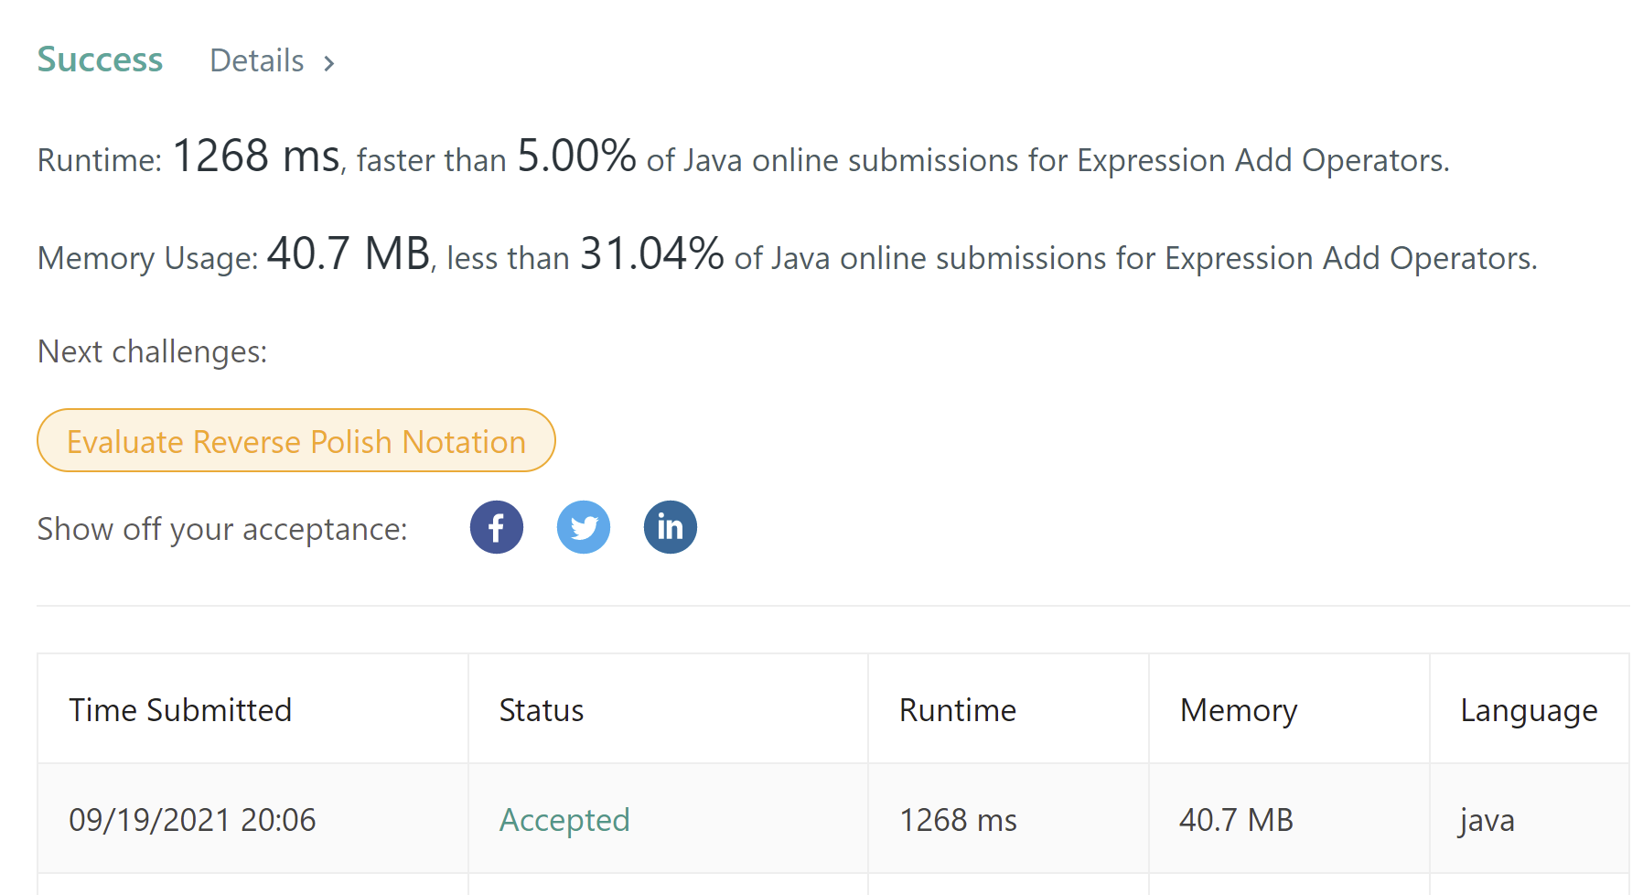Click the chevron next to Details
This screenshot has width=1643, height=895.
(x=329, y=63)
